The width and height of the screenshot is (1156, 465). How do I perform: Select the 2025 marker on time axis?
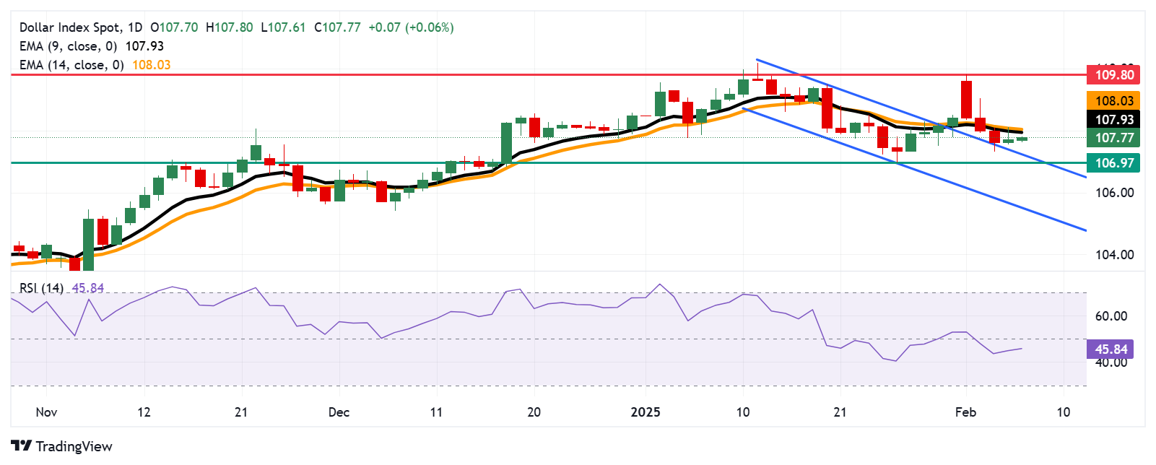(646, 412)
